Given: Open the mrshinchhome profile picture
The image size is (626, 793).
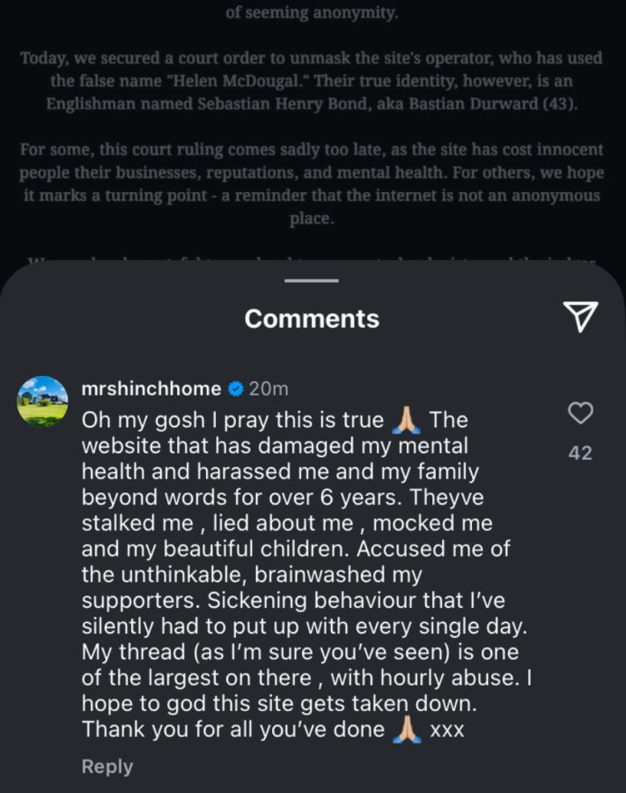Looking at the screenshot, I should (42, 401).
